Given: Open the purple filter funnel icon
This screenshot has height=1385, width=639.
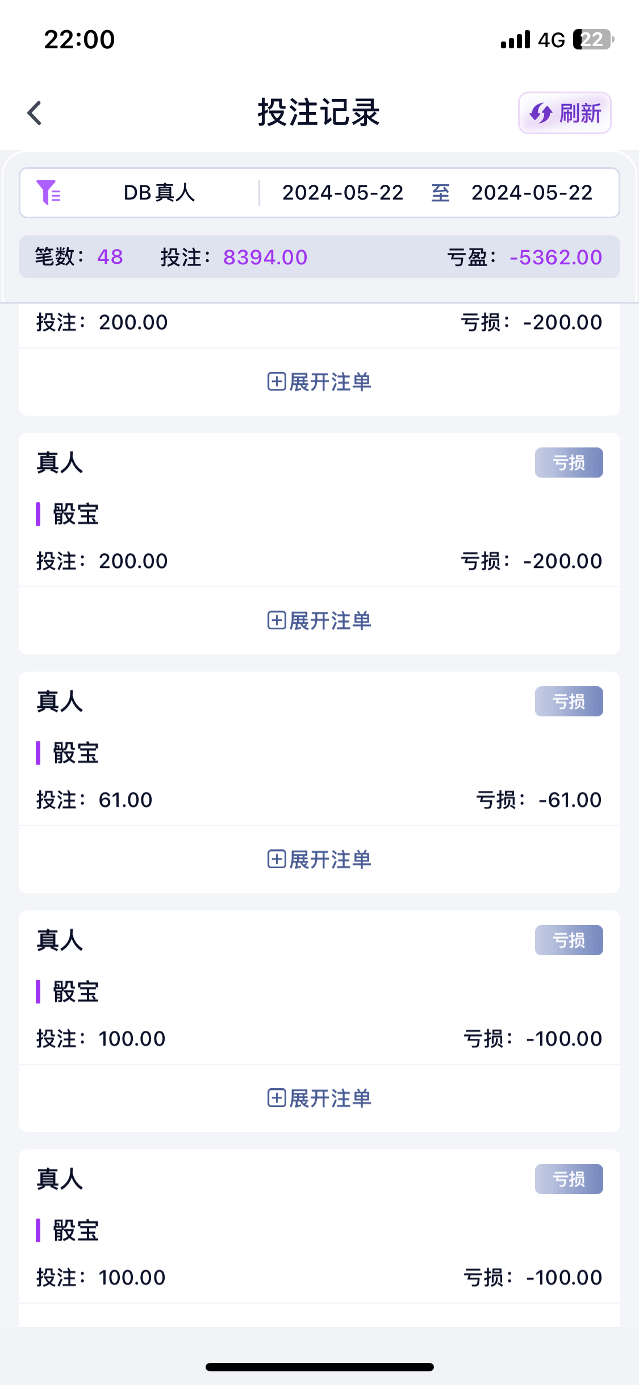Looking at the screenshot, I should point(48,192).
